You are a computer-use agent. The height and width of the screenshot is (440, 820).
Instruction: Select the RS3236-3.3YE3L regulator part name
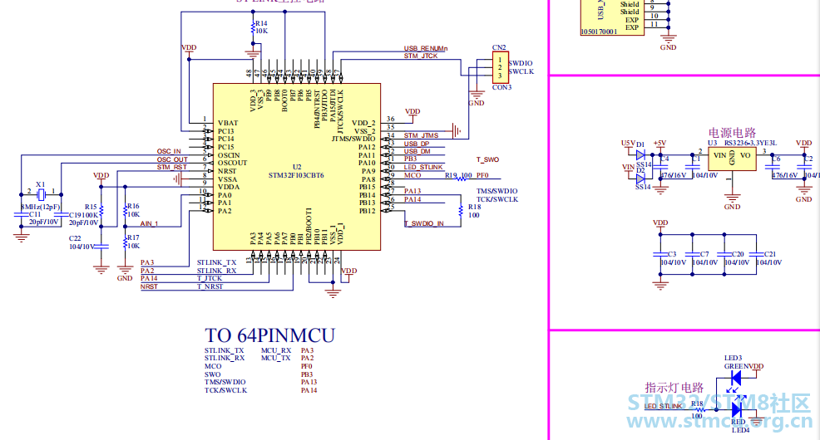point(750,143)
